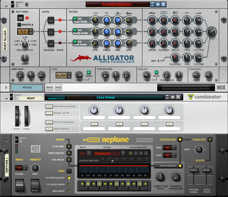Adjust Band Pass RES knob
Image resolution: width=228 pixels, height=197 pixels.
118,31
